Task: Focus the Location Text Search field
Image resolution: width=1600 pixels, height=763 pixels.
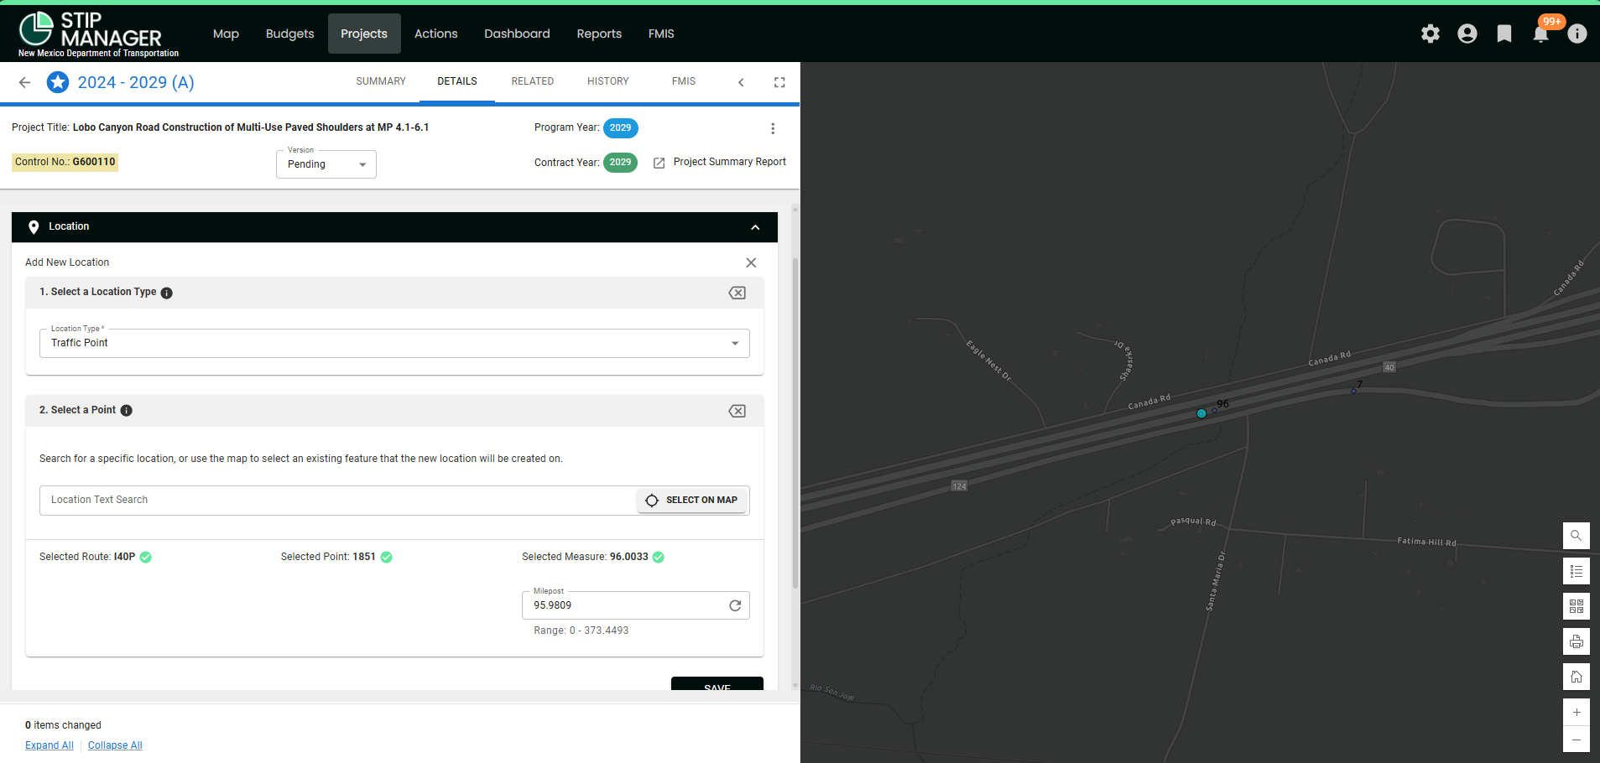Action: tap(337, 501)
